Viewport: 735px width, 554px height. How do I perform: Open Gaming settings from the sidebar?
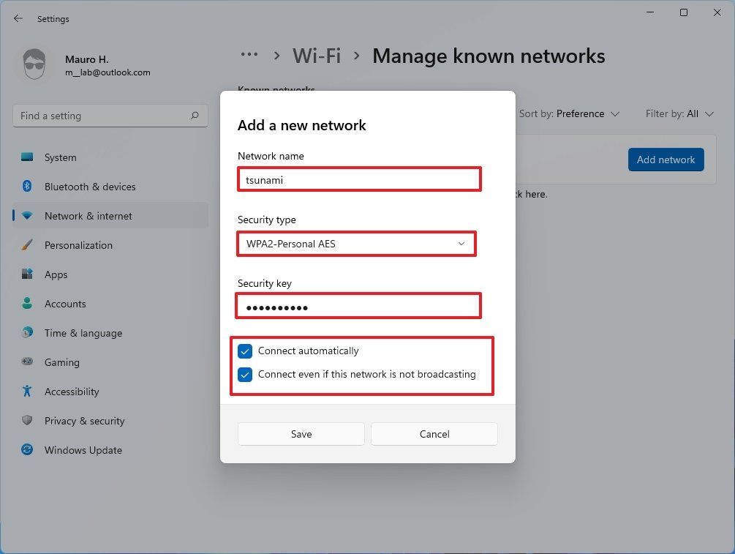pyautogui.click(x=61, y=362)
